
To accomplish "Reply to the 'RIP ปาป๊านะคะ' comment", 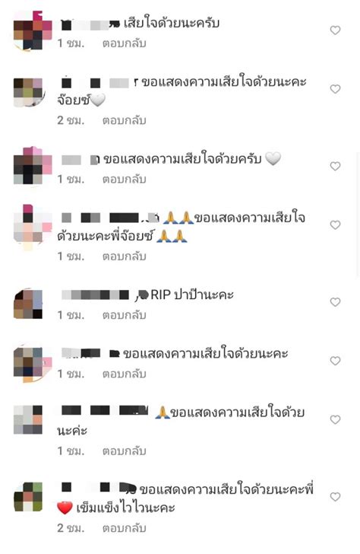I will coord(124,315).
